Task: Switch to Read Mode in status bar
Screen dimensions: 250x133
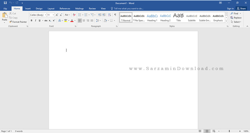Action: coord(200,131)
